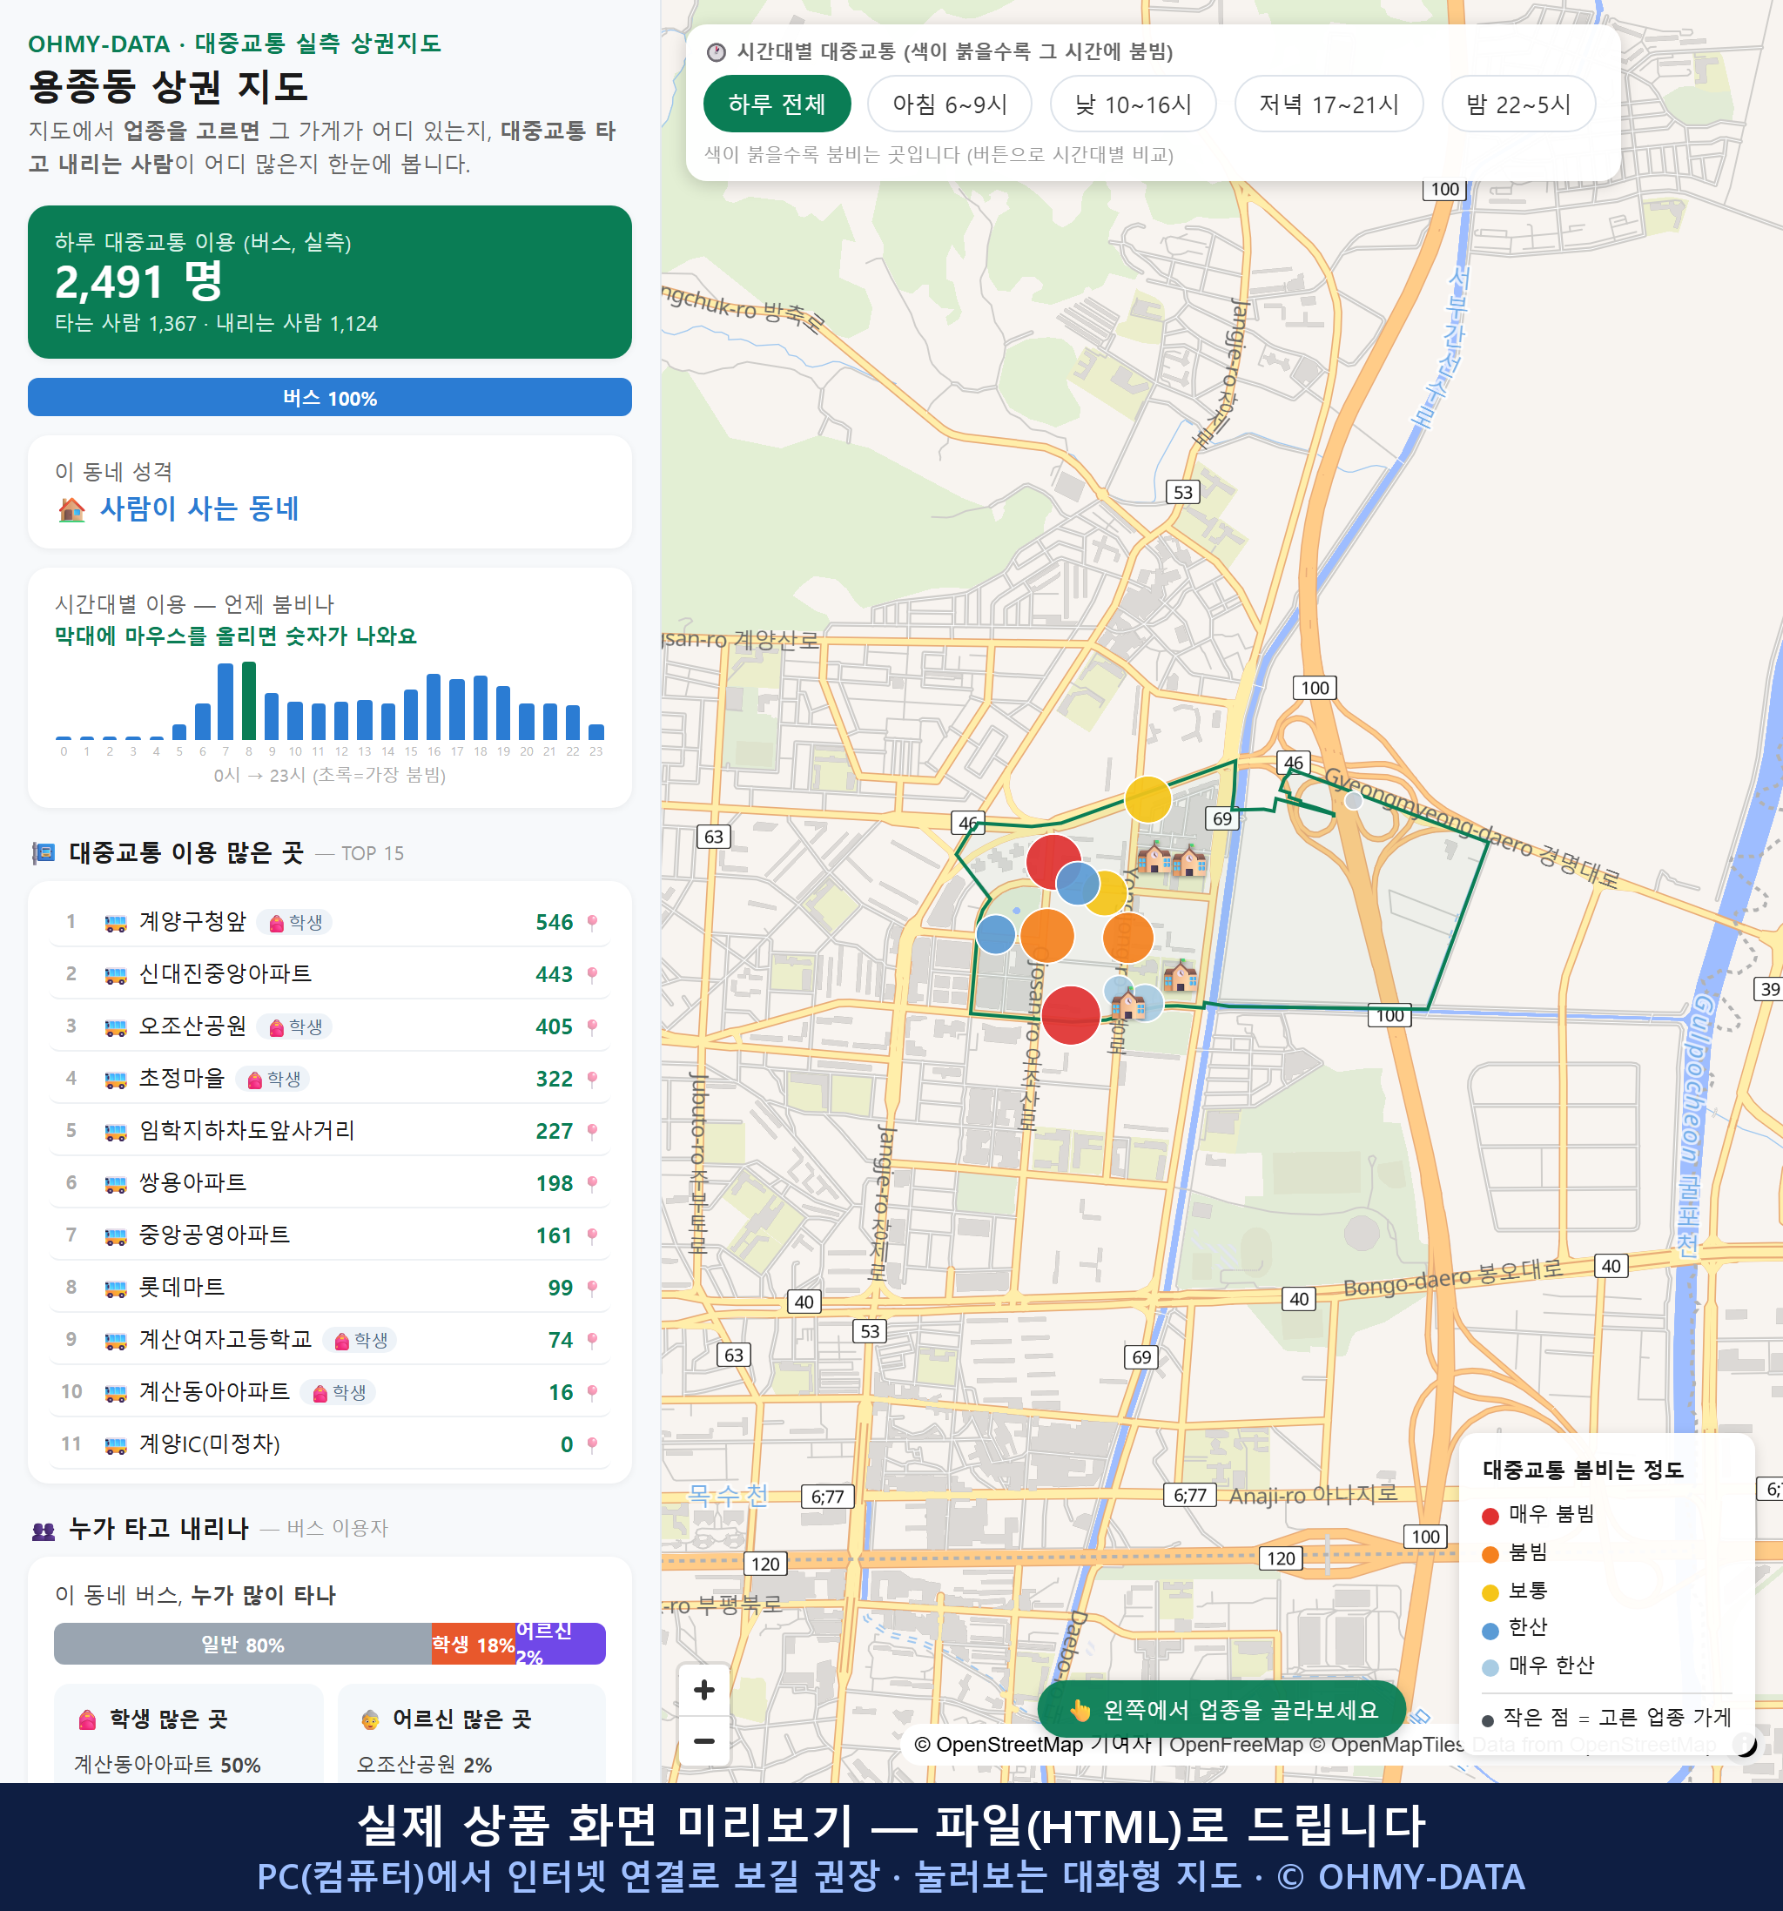The width and height of the screenshot is (1783, 1911).
Task: Click the bus icon beside 계양구청앞
Action: point(115,924)
